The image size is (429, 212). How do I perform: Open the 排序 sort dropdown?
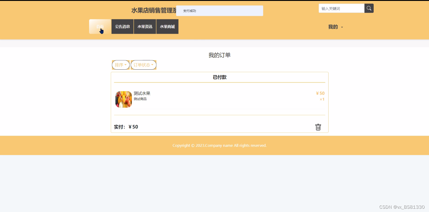click(x=121, y=65)
